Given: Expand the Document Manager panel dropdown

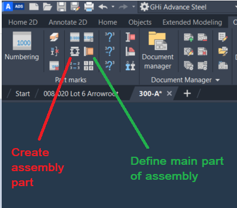Looking at the screenshot, I should click(x=217, y=80).
